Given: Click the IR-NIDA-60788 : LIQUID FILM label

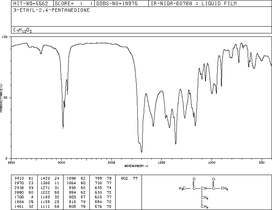Looking at the screenshot, I should [194, 3].
